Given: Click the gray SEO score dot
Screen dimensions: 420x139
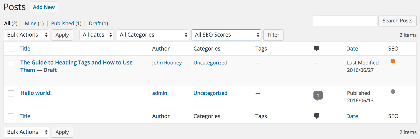Looking at the screenshot, I should (393, 92).
